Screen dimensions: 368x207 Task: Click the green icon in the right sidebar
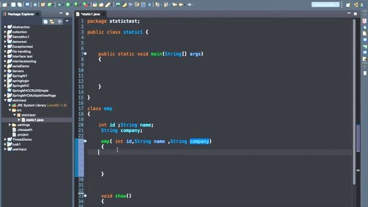coord(365,47)
